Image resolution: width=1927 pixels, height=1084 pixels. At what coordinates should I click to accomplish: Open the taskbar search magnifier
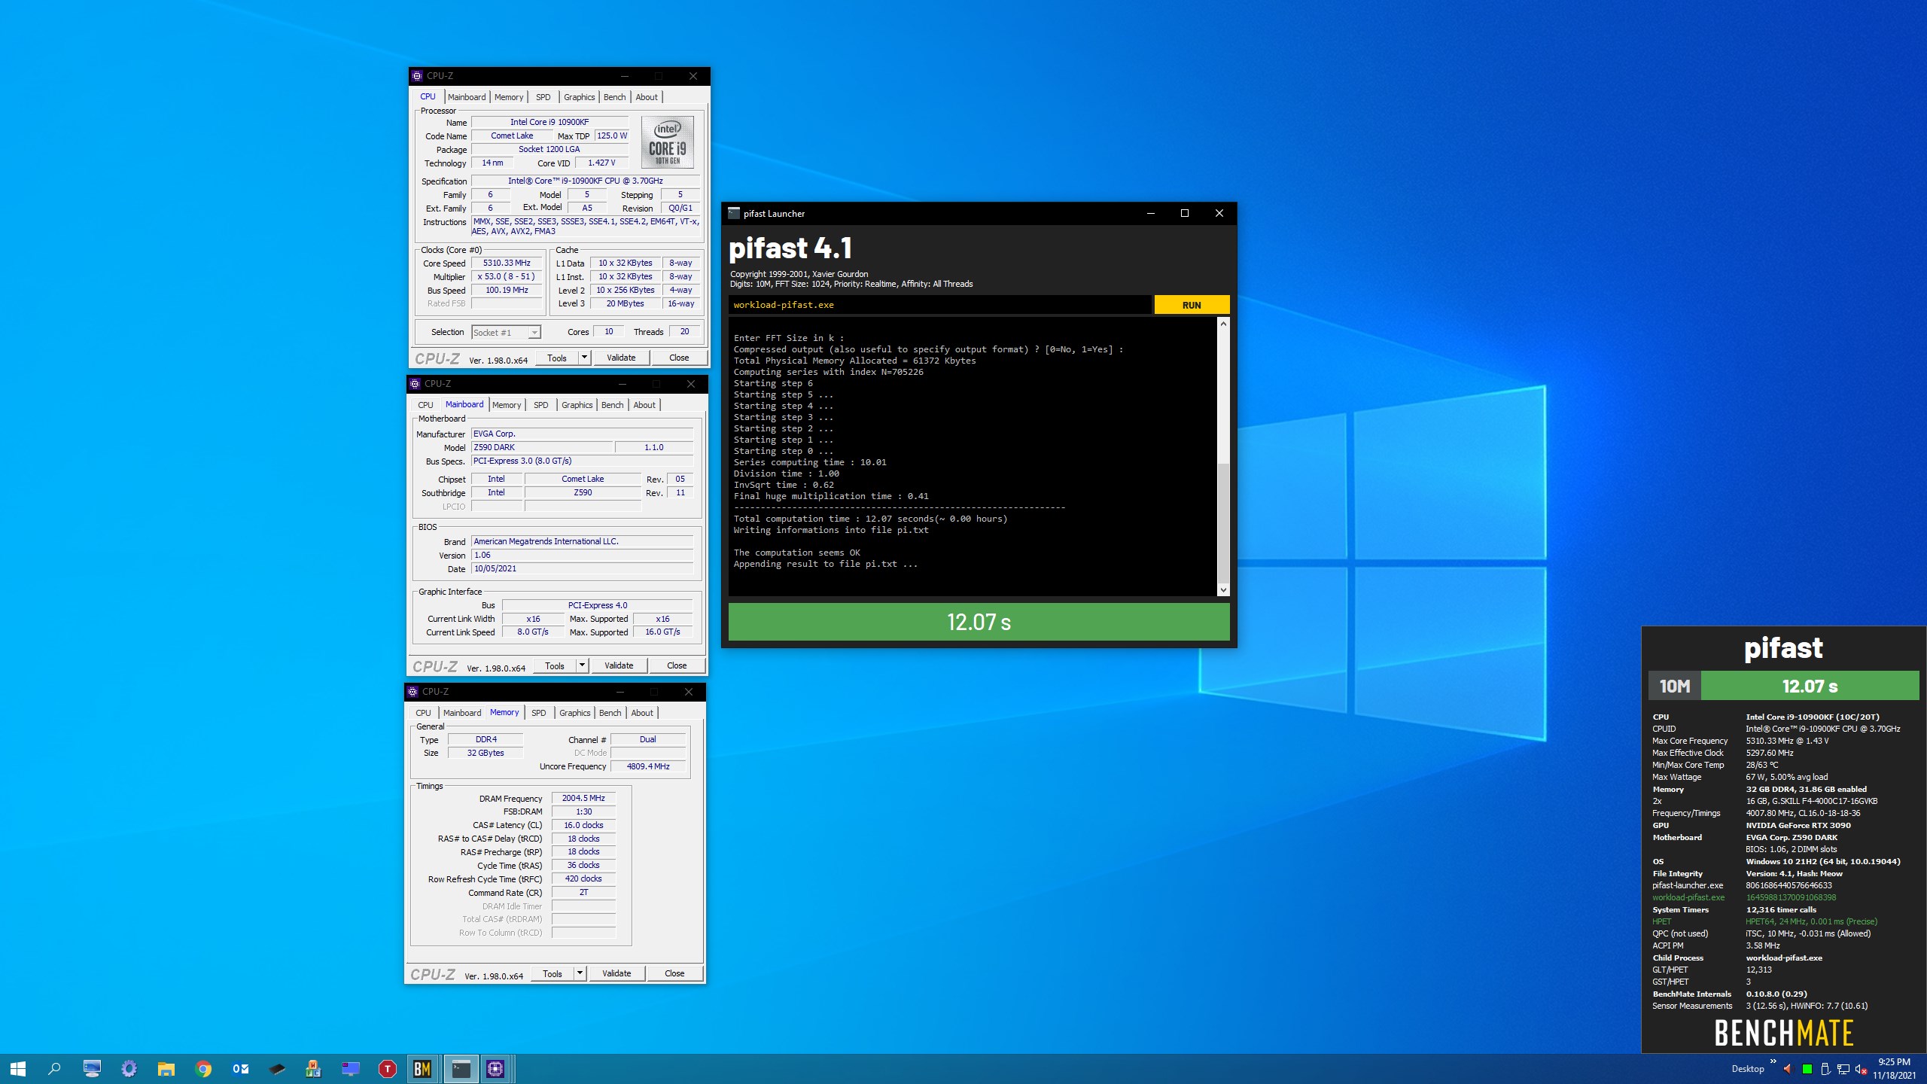tap(54, 1068)
